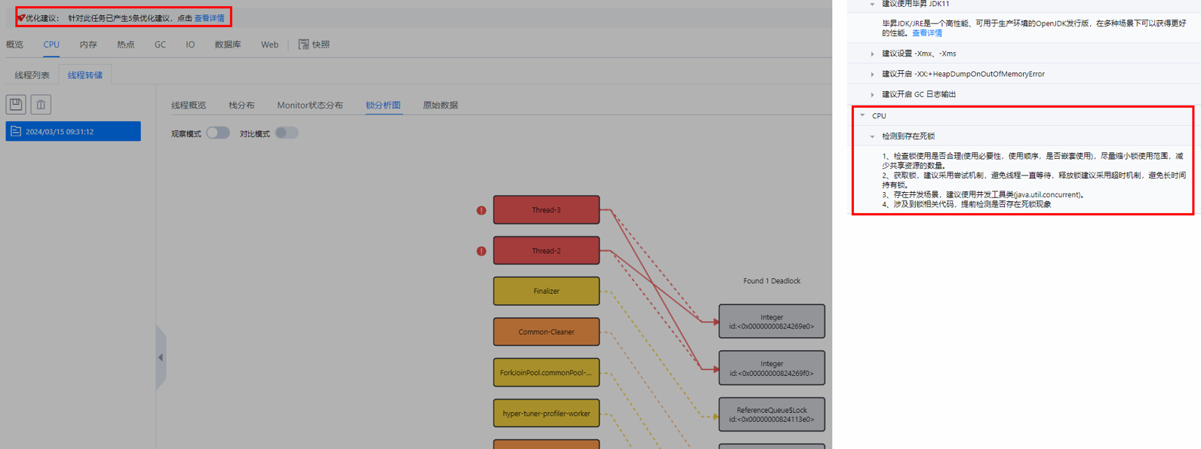Toggle the 观察模式 switch
Viewport: 1201px width, 449px height.
(218, 133)
